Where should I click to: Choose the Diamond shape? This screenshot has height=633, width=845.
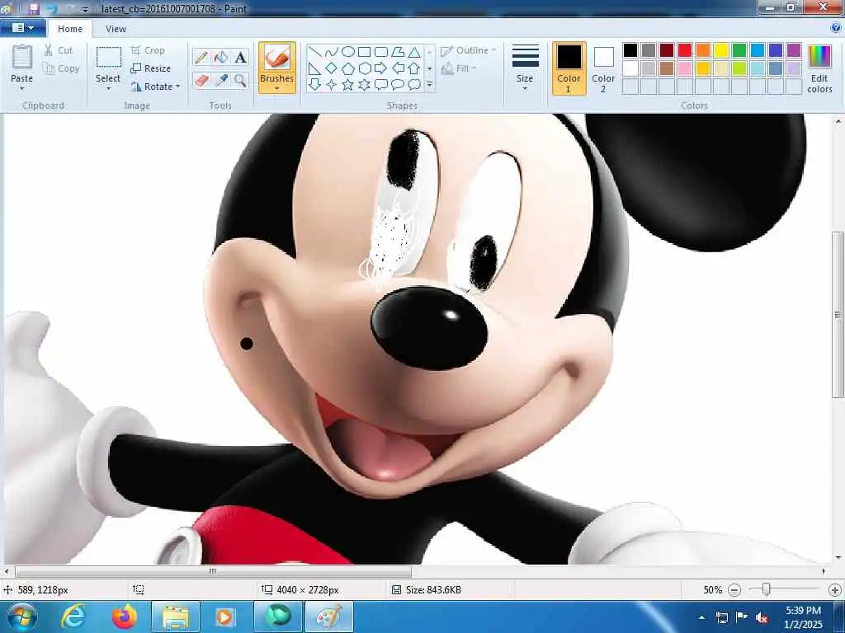pos(332,68)
